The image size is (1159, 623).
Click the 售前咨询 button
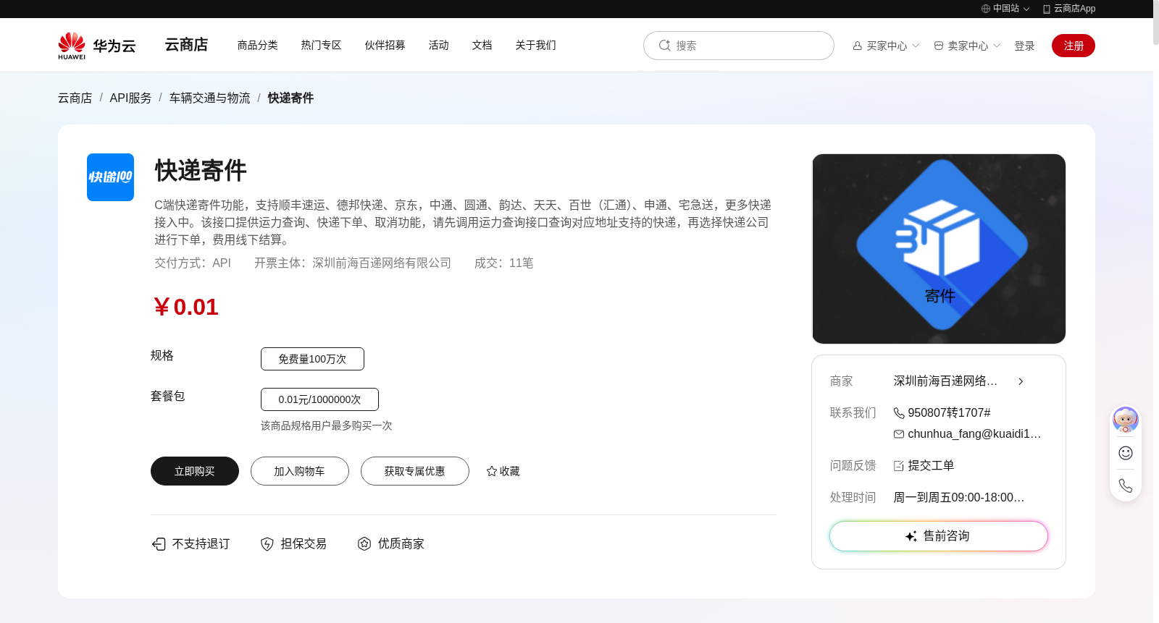pyautogui.click(x=939, y=536)
